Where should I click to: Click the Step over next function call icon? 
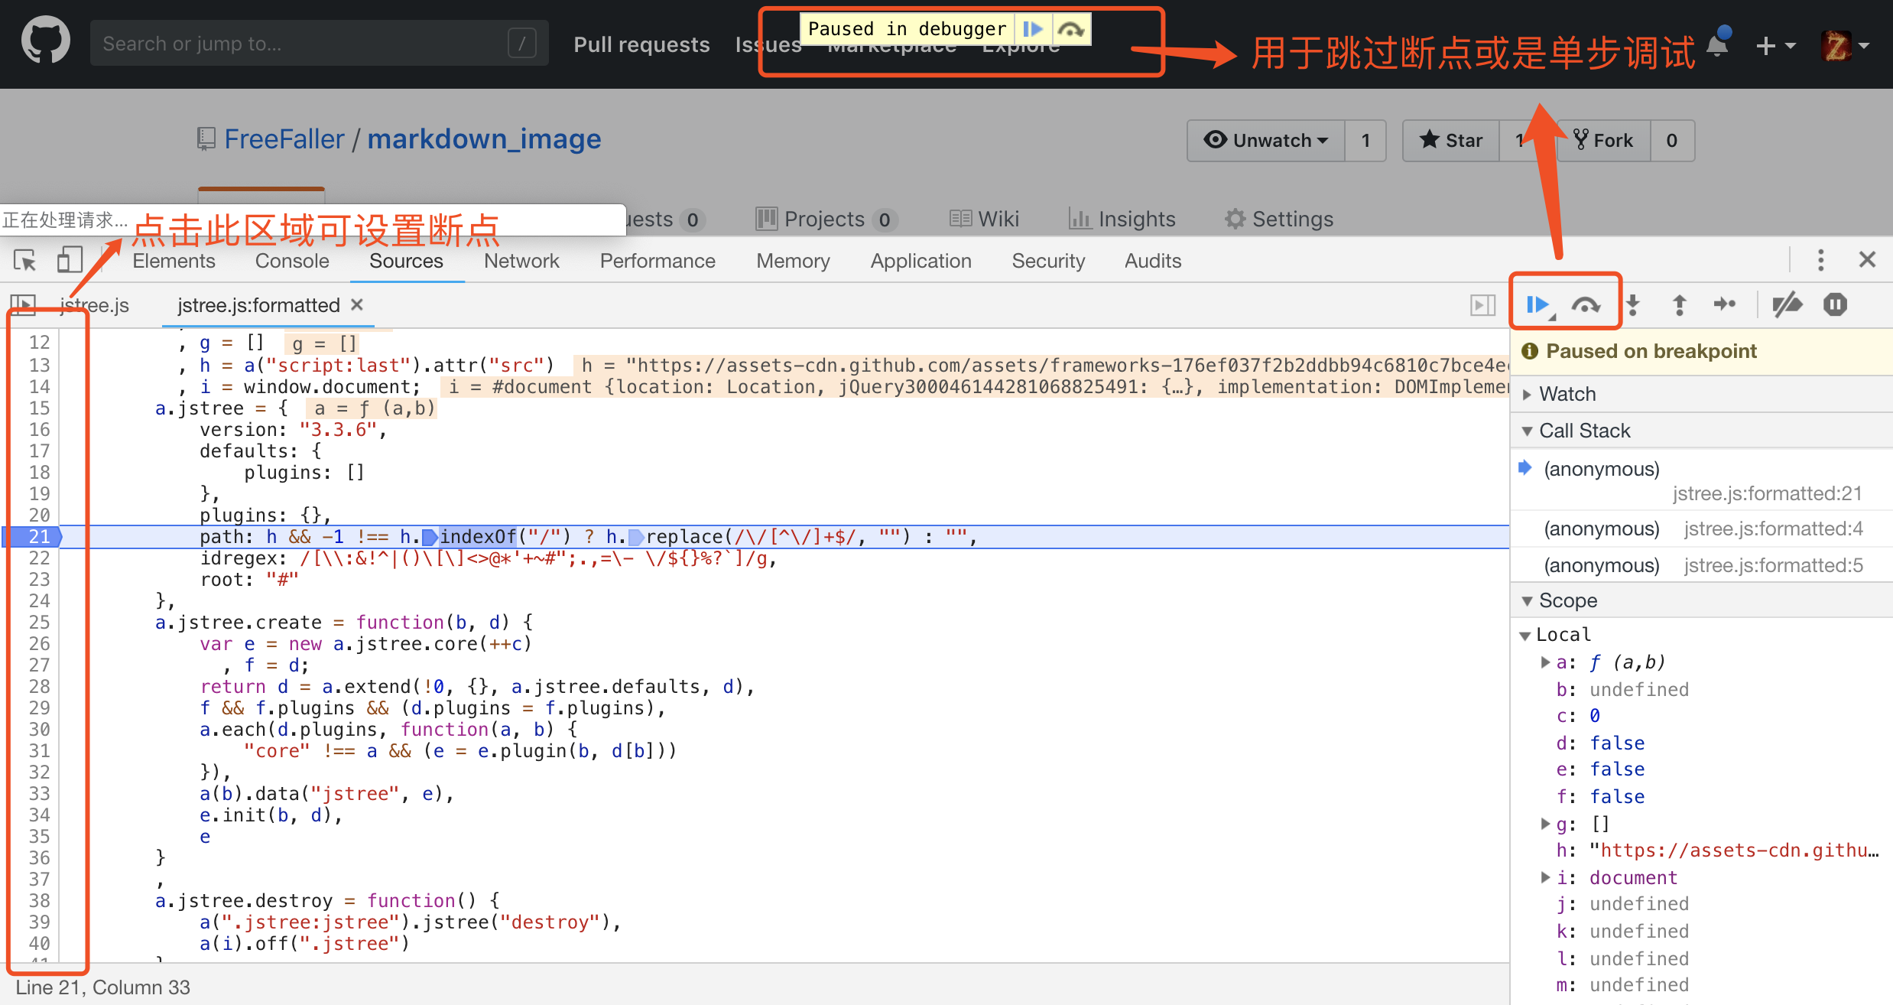tap(1586, 305)
